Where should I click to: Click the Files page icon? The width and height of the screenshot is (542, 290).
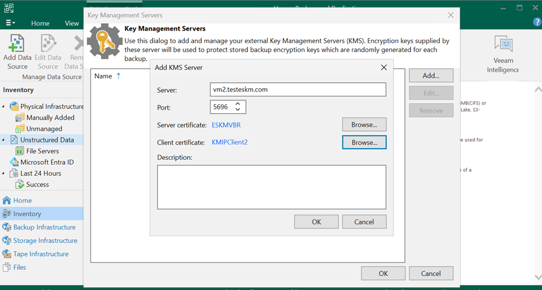[6, 267]
